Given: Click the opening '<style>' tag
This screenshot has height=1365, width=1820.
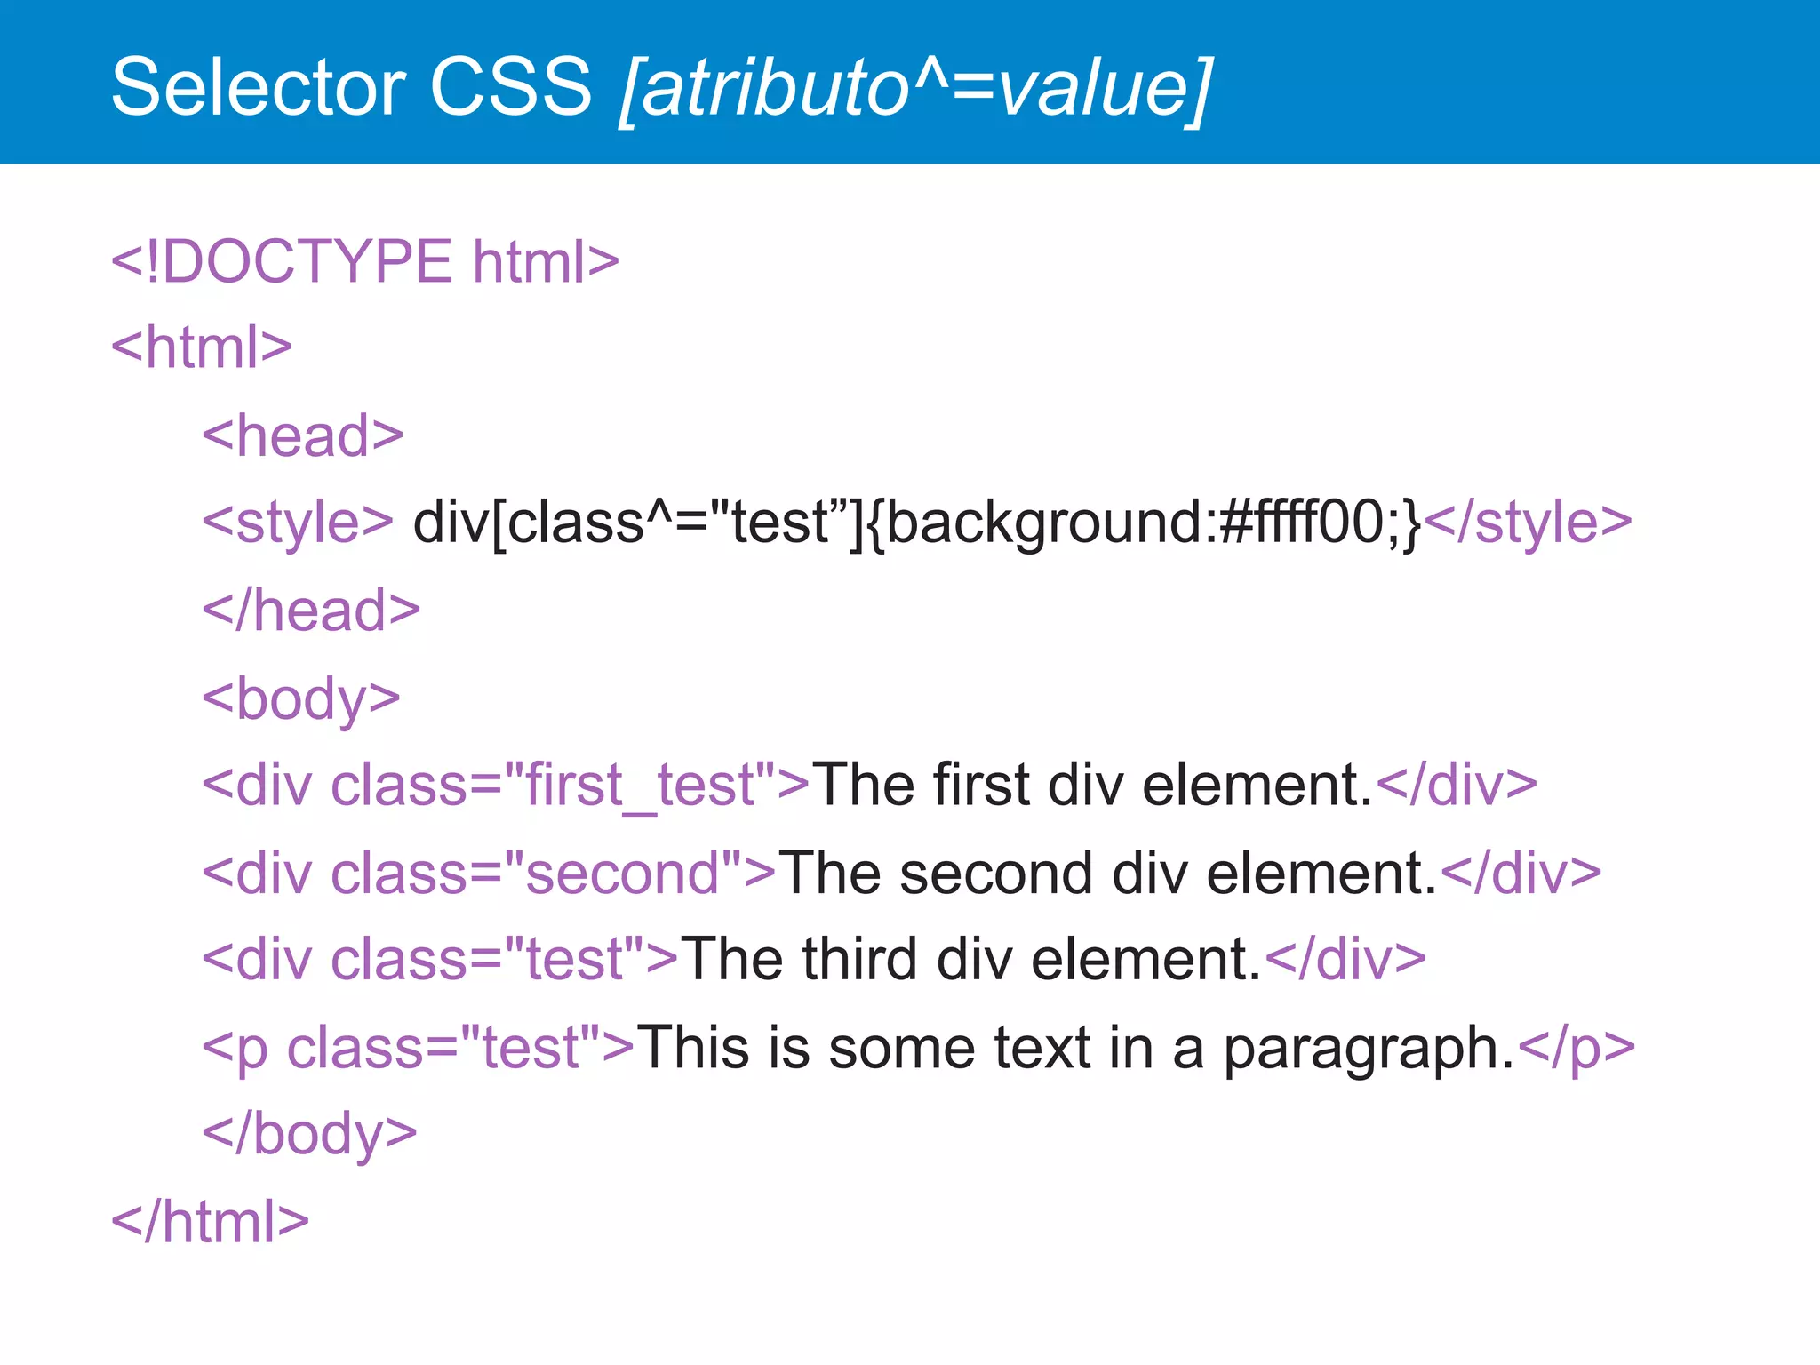Looking at the screenshot, I should (x=298, y=523).
